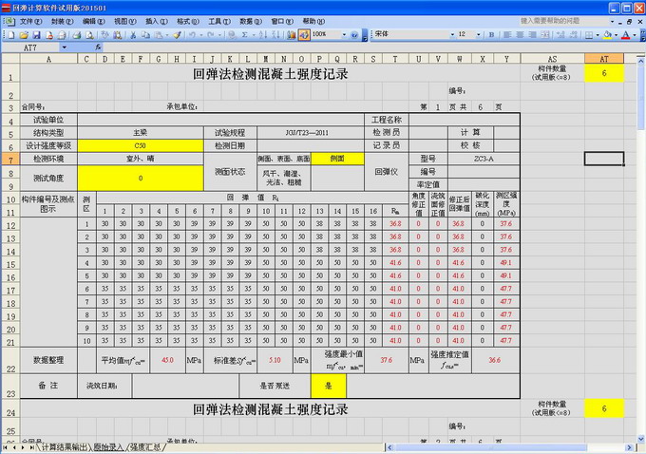646x454 pixels.
Task: Click the Open file folder icon
Action: point(24,34)
